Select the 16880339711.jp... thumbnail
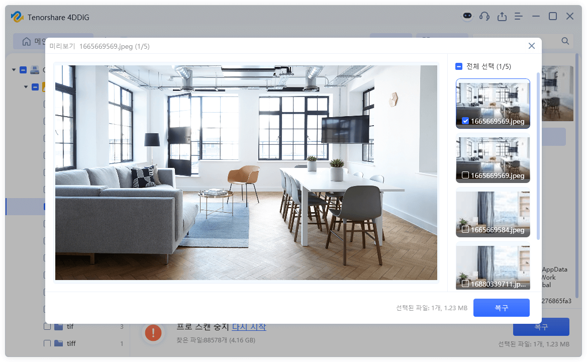 (493, 266)
